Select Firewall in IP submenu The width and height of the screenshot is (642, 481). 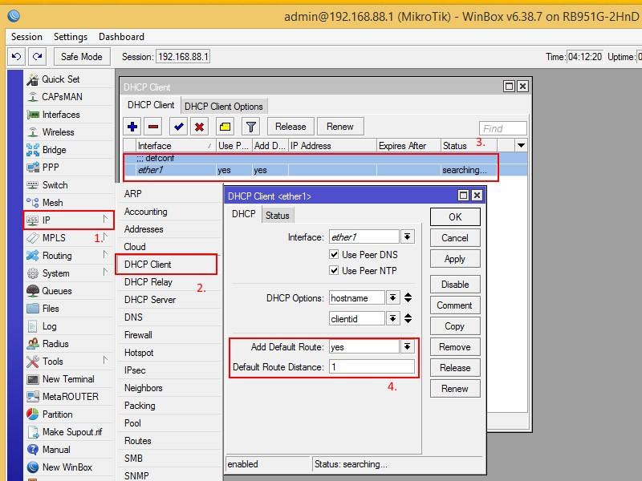tap(138, 335)
